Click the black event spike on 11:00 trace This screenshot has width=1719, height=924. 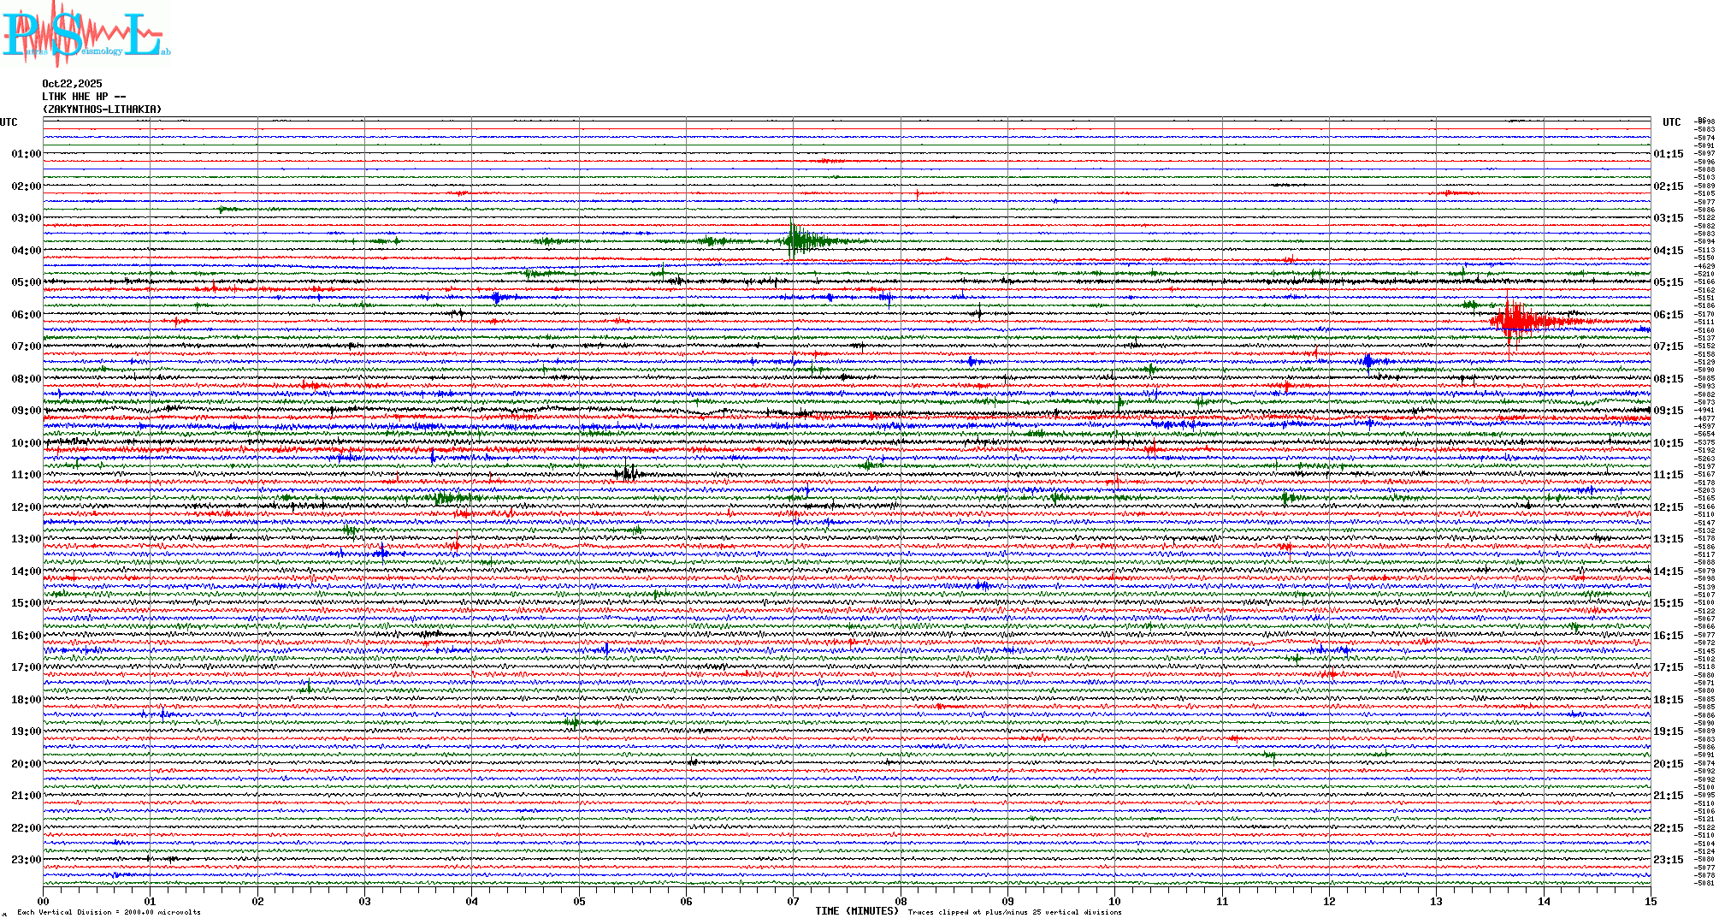(x=627, y=473)
